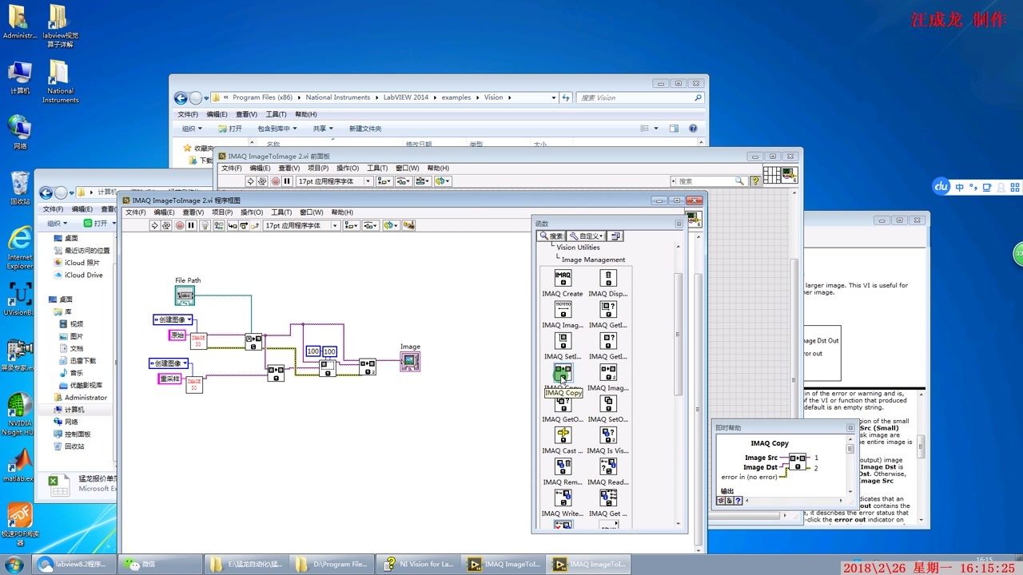
Task: Toggle Highlight Execution lightbulb
Action: [x=205, y=226]
